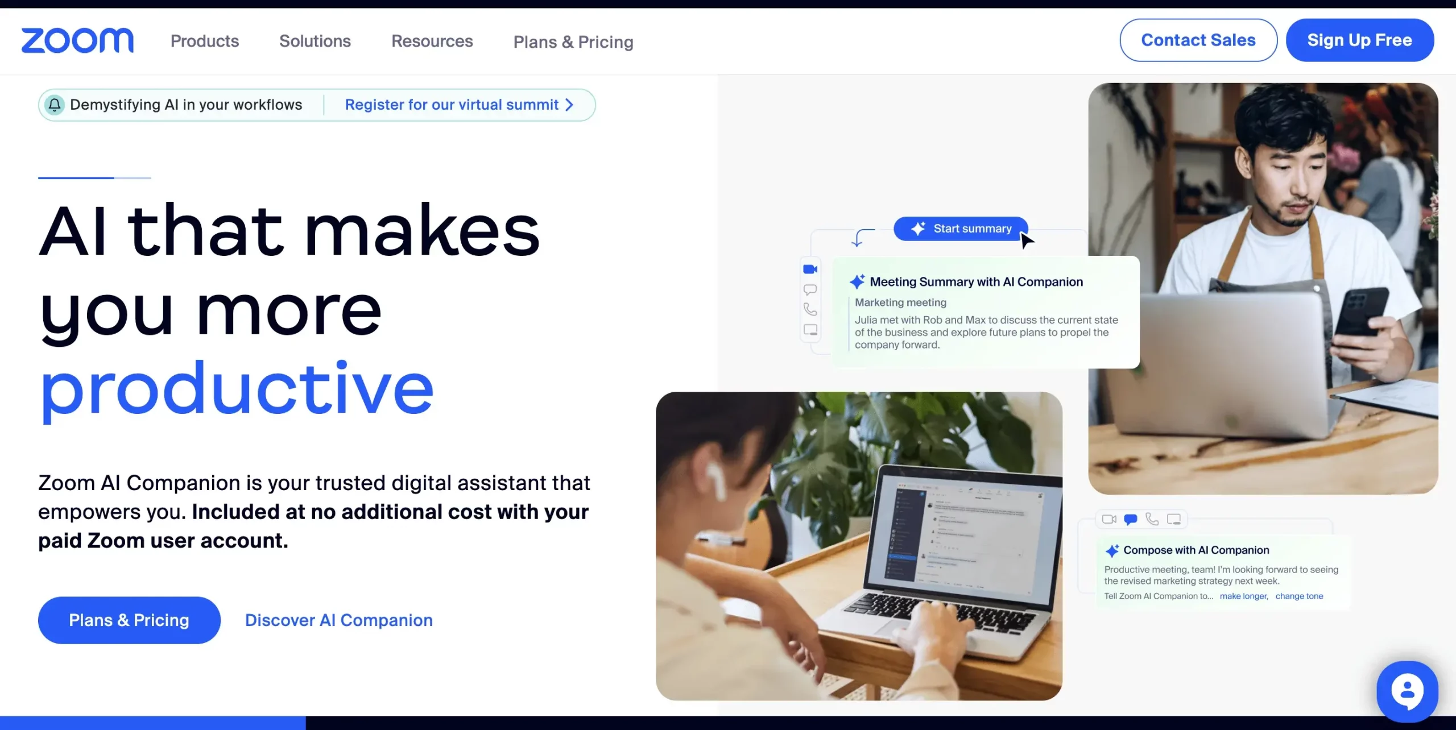The height and width of the screenshot is (730, 1456).
Task: Click the Discover AI Companion link
Action: click(x=338, y=620)
